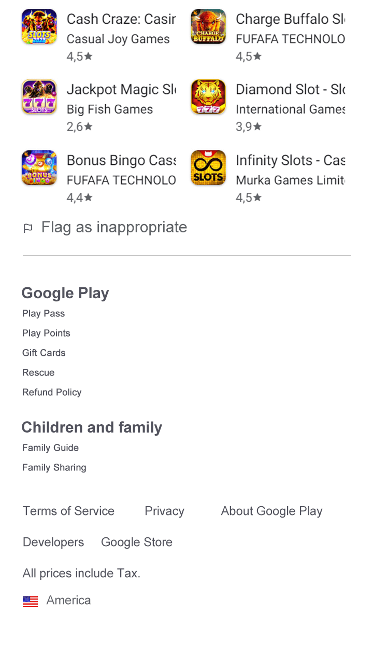The height and width of the screenshot is (668, 373).
Task: Click the flag icon beside Flag as inappropriate
Action: pos(28,228)
